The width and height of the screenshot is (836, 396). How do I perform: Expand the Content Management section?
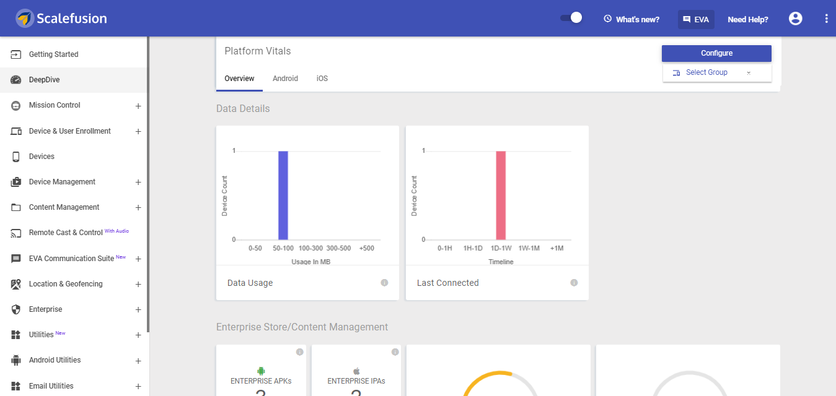tap(138, 208)
